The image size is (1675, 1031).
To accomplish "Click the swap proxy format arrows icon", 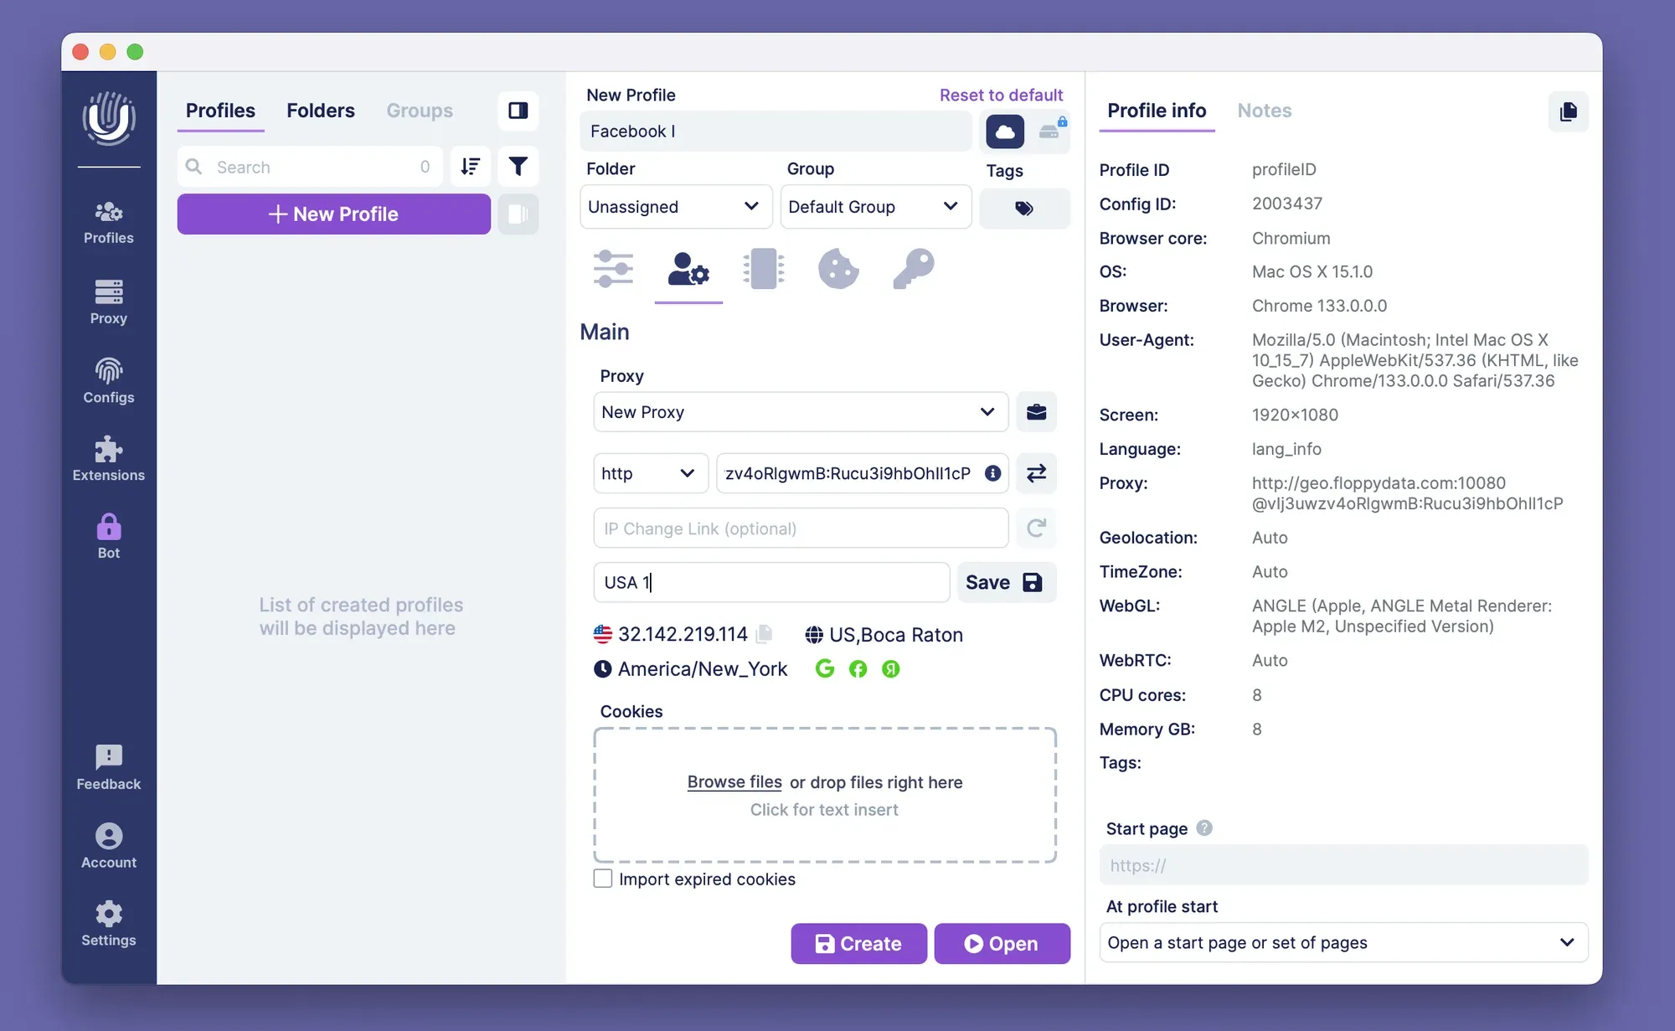I will [x=1036, y=473].
